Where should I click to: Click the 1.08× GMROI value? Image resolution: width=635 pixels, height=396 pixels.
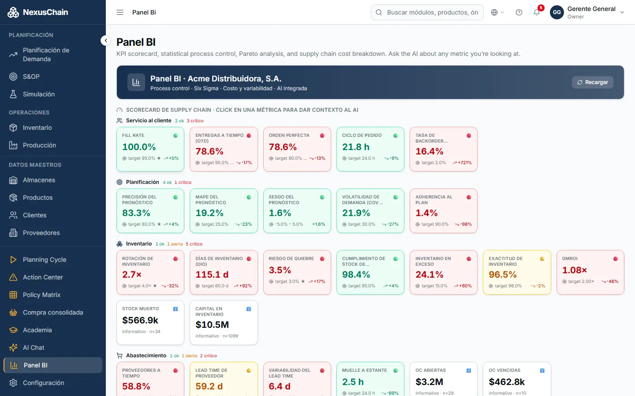[x=575, y=270]
